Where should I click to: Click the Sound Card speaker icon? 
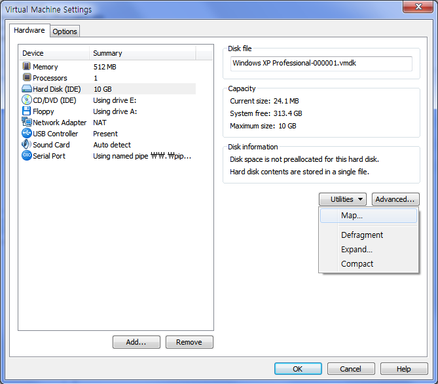point(27,144)
